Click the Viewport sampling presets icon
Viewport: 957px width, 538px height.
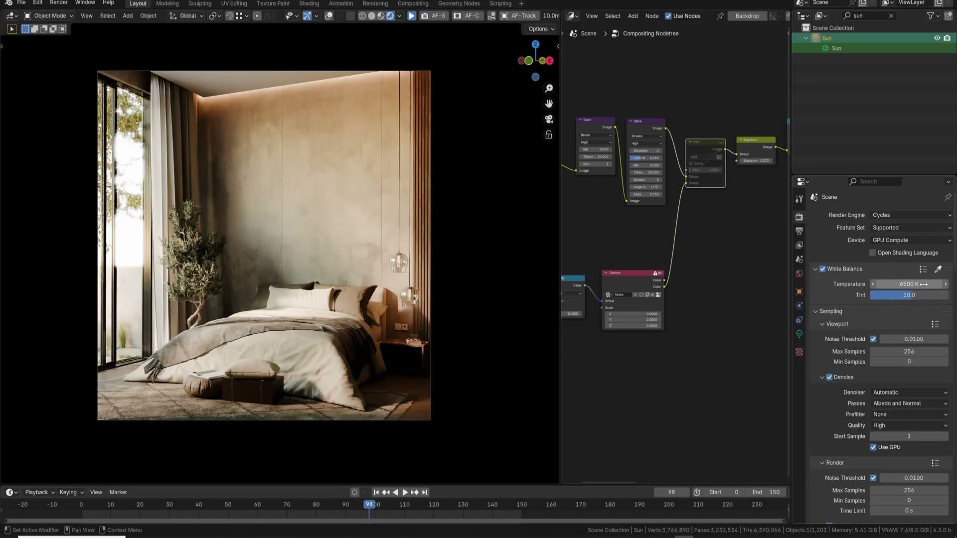[935, 324]
